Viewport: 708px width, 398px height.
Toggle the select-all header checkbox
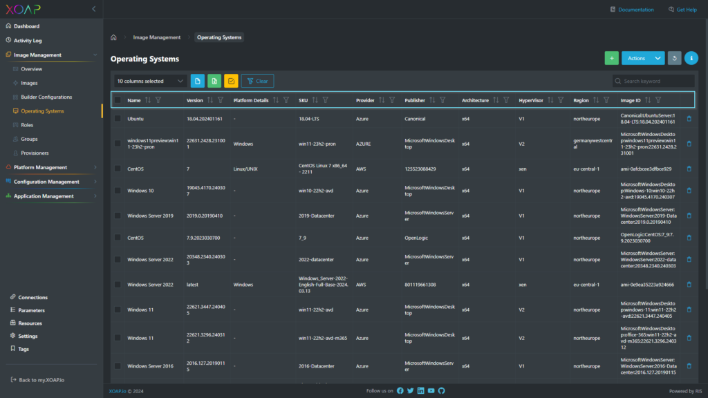tap(118, 100)
